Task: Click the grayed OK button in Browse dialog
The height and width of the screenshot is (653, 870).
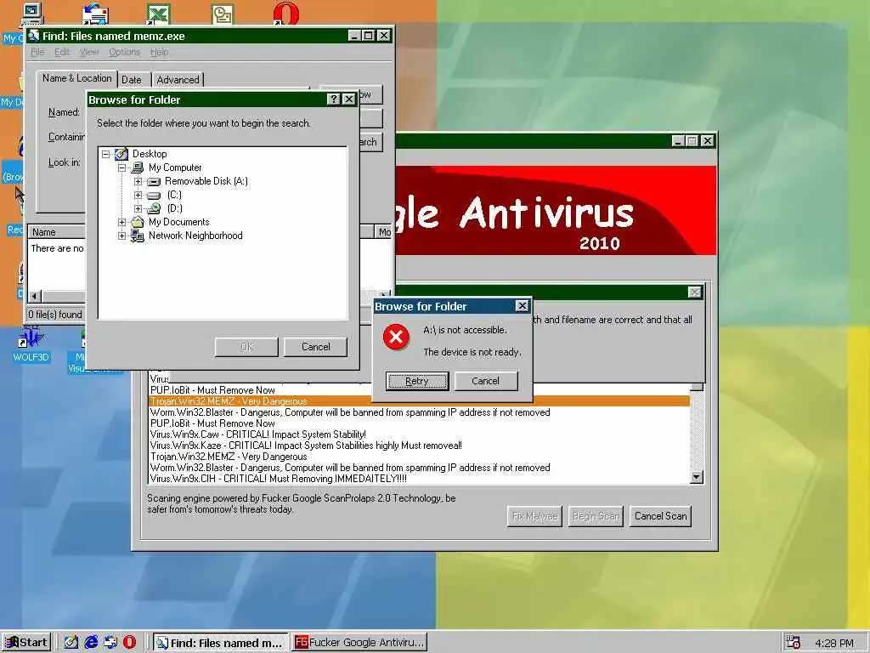Action: coord(246,347)
